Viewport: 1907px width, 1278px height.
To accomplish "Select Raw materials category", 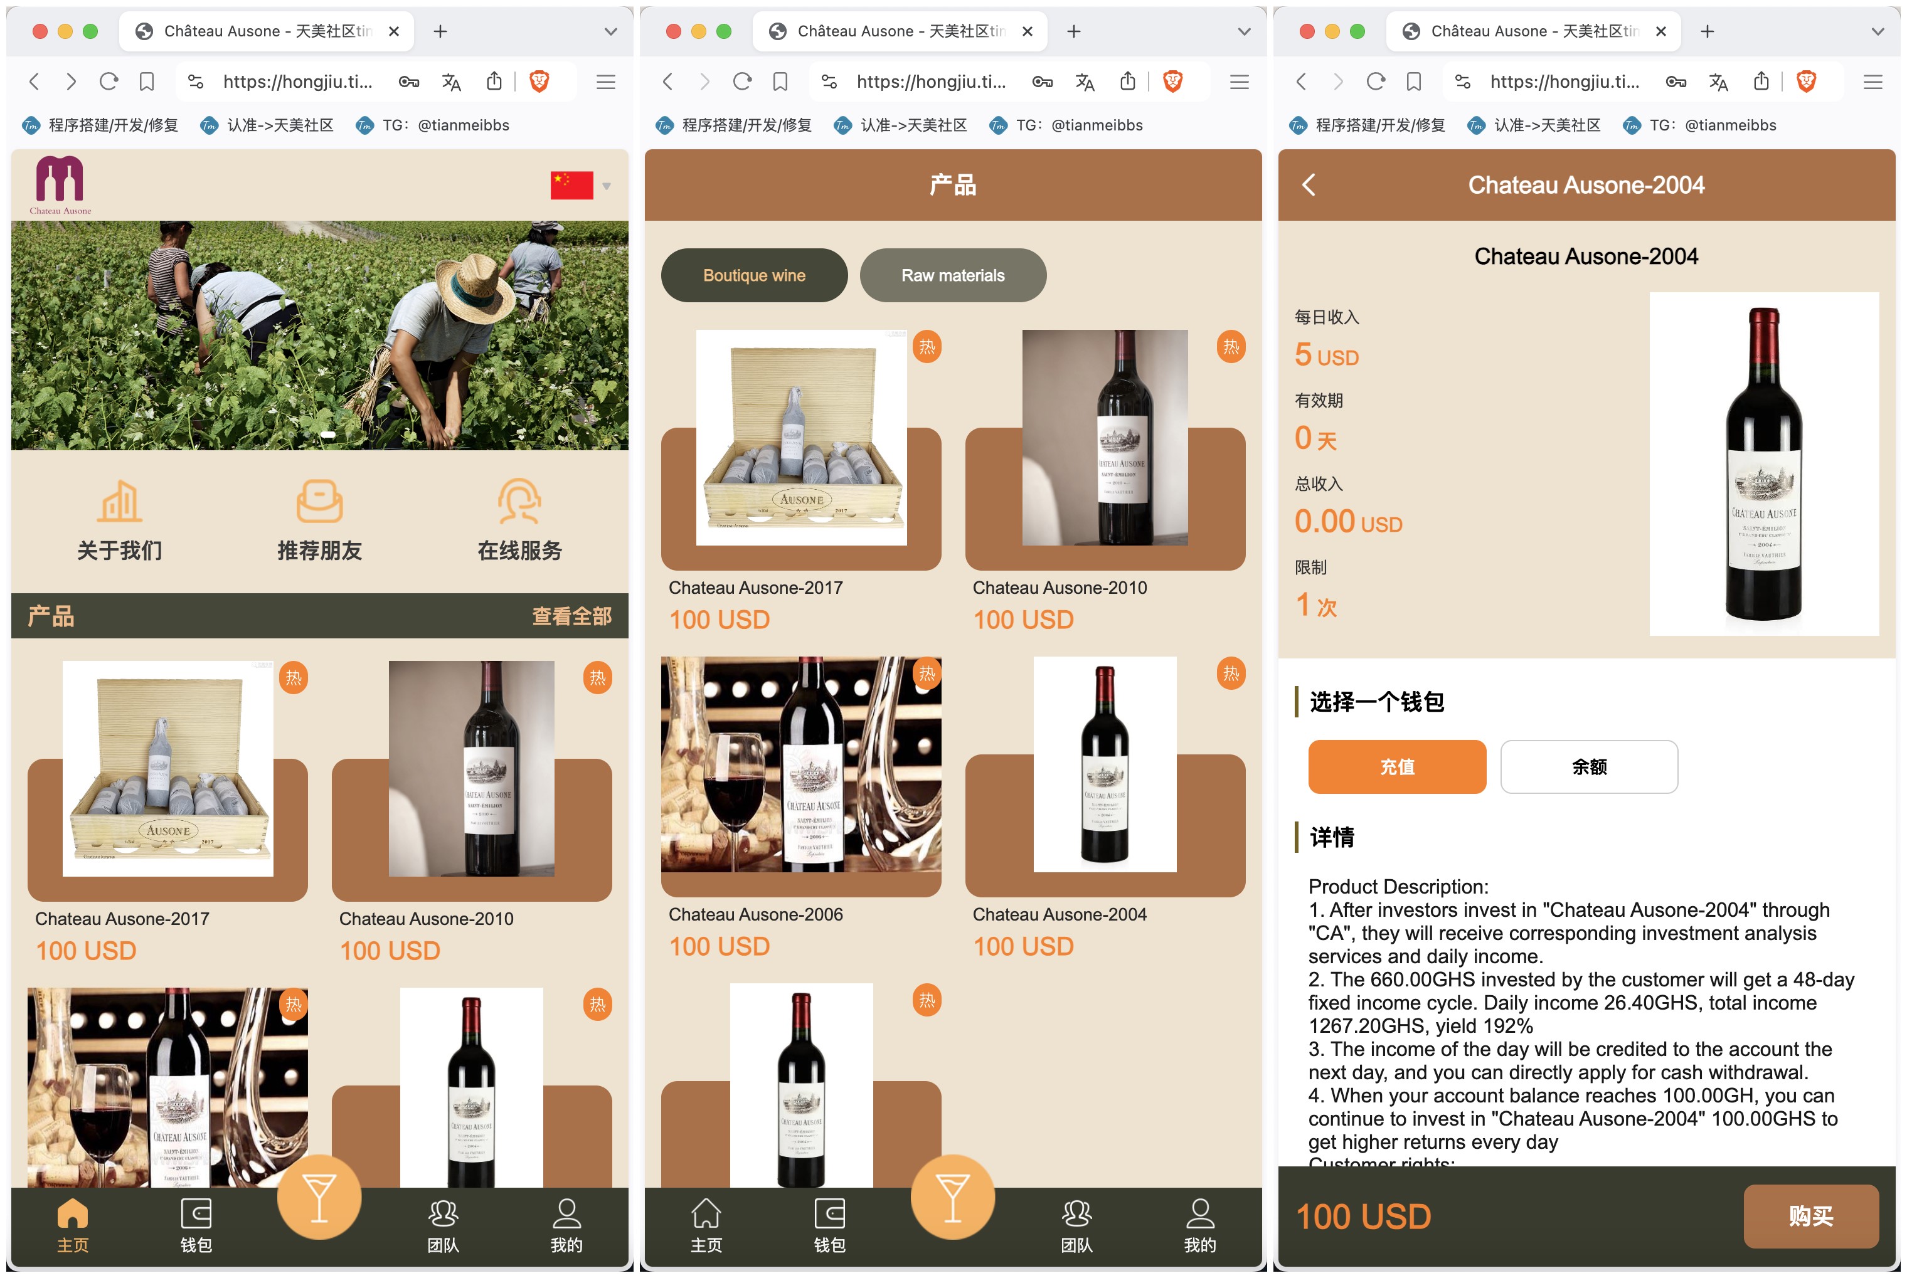I will pos(953,275).
